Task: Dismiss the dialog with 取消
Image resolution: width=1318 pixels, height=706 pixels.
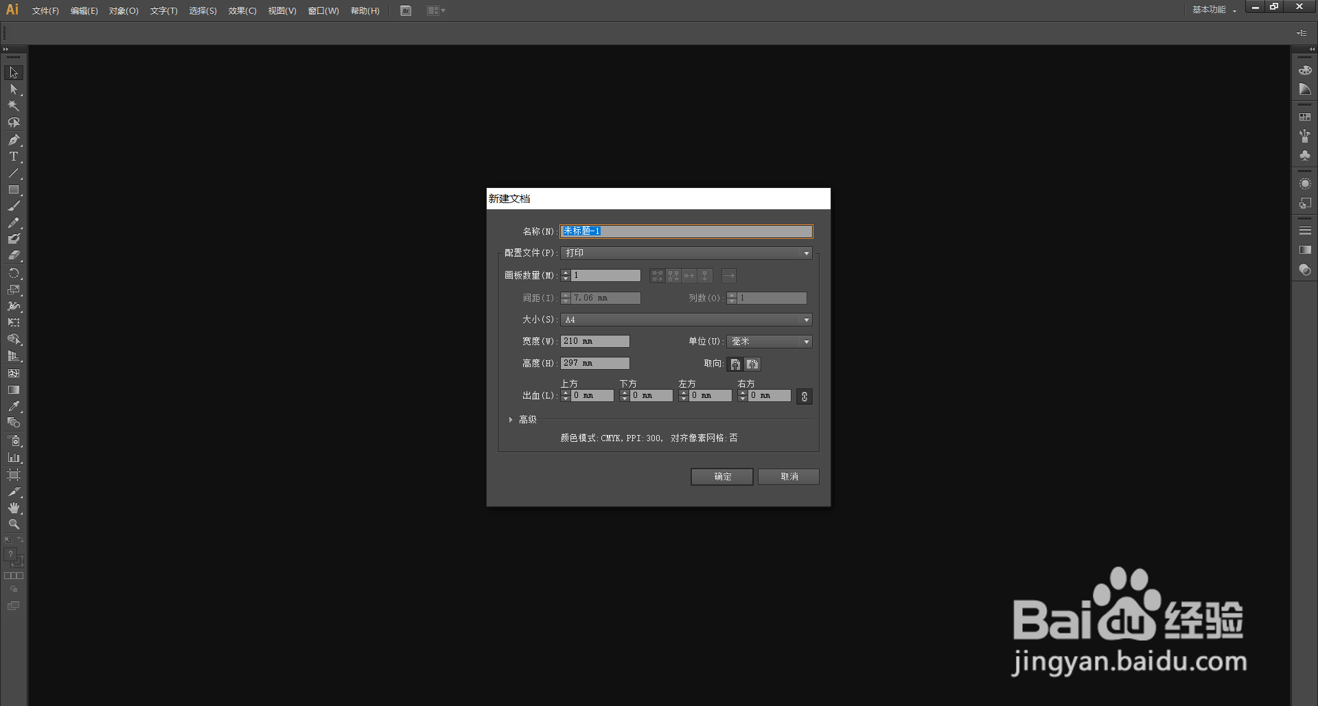Action: (787, 476)
